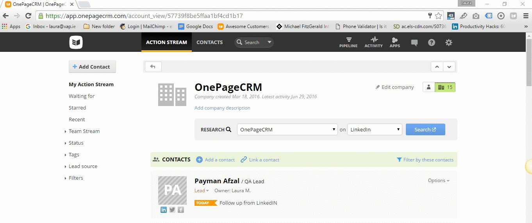Image resolution: width=532 pixels, height=223 pixels.
Task: Click Filter by these contacts link
Action: pyautogui.click(x=425, y=159)
